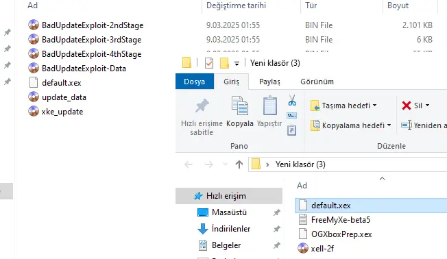Select the OGXboxPrep.xex file icon
The height and width of the screenshot is (259, 447).
click(x=303, y=234)
